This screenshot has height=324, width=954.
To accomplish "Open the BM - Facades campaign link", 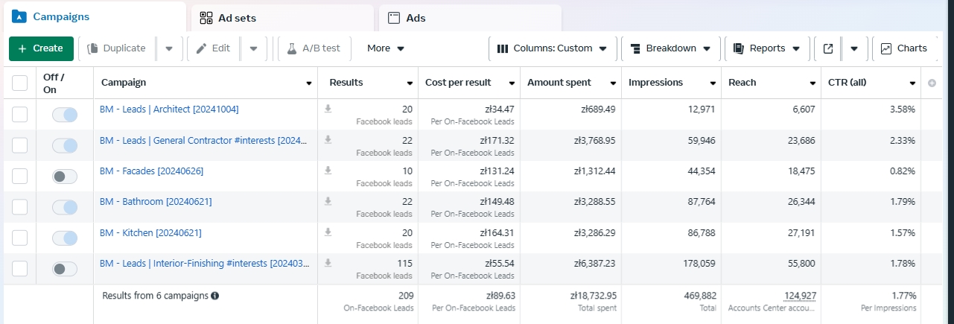I will [151, 171].
